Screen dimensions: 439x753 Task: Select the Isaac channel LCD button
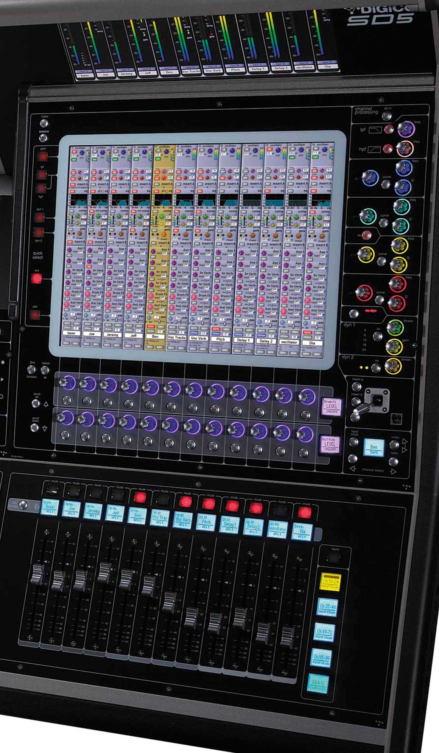click(x=50, y=507)
